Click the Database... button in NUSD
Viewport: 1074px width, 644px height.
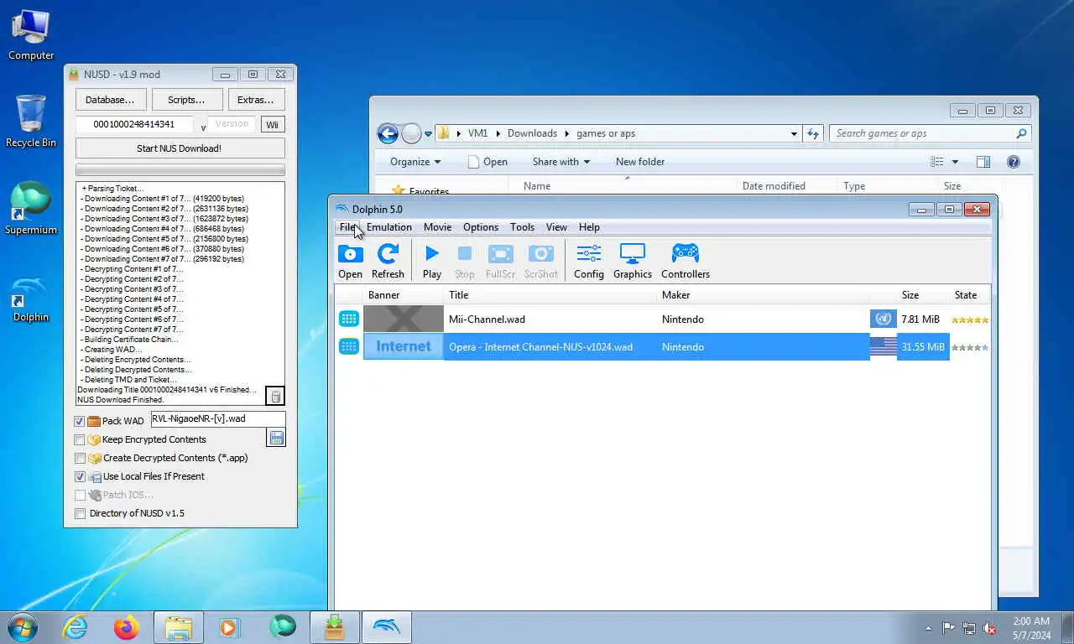[110, 100]
